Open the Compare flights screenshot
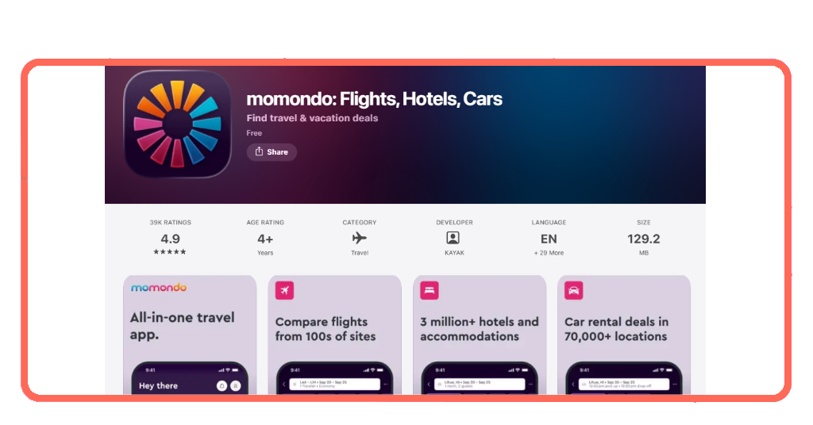The image size is (813, 425). click(x=334, y=335)
